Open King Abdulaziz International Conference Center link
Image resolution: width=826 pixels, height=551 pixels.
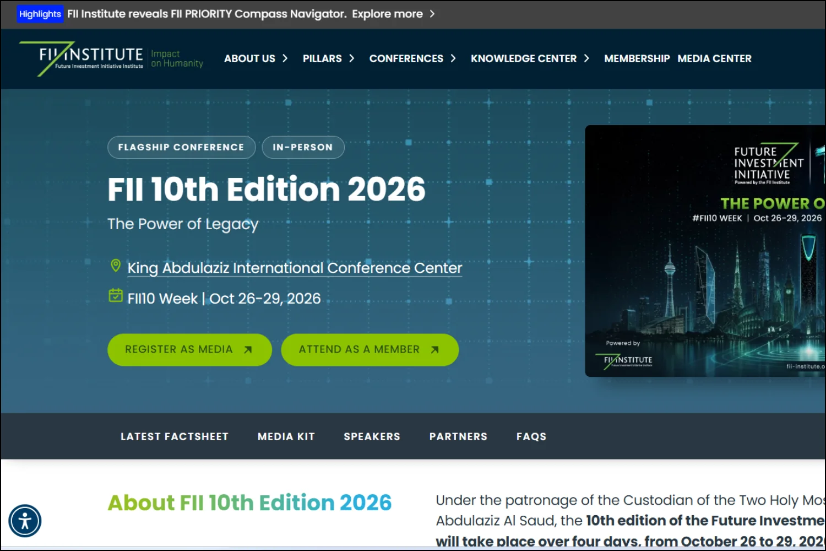click(x=295, y=268)
